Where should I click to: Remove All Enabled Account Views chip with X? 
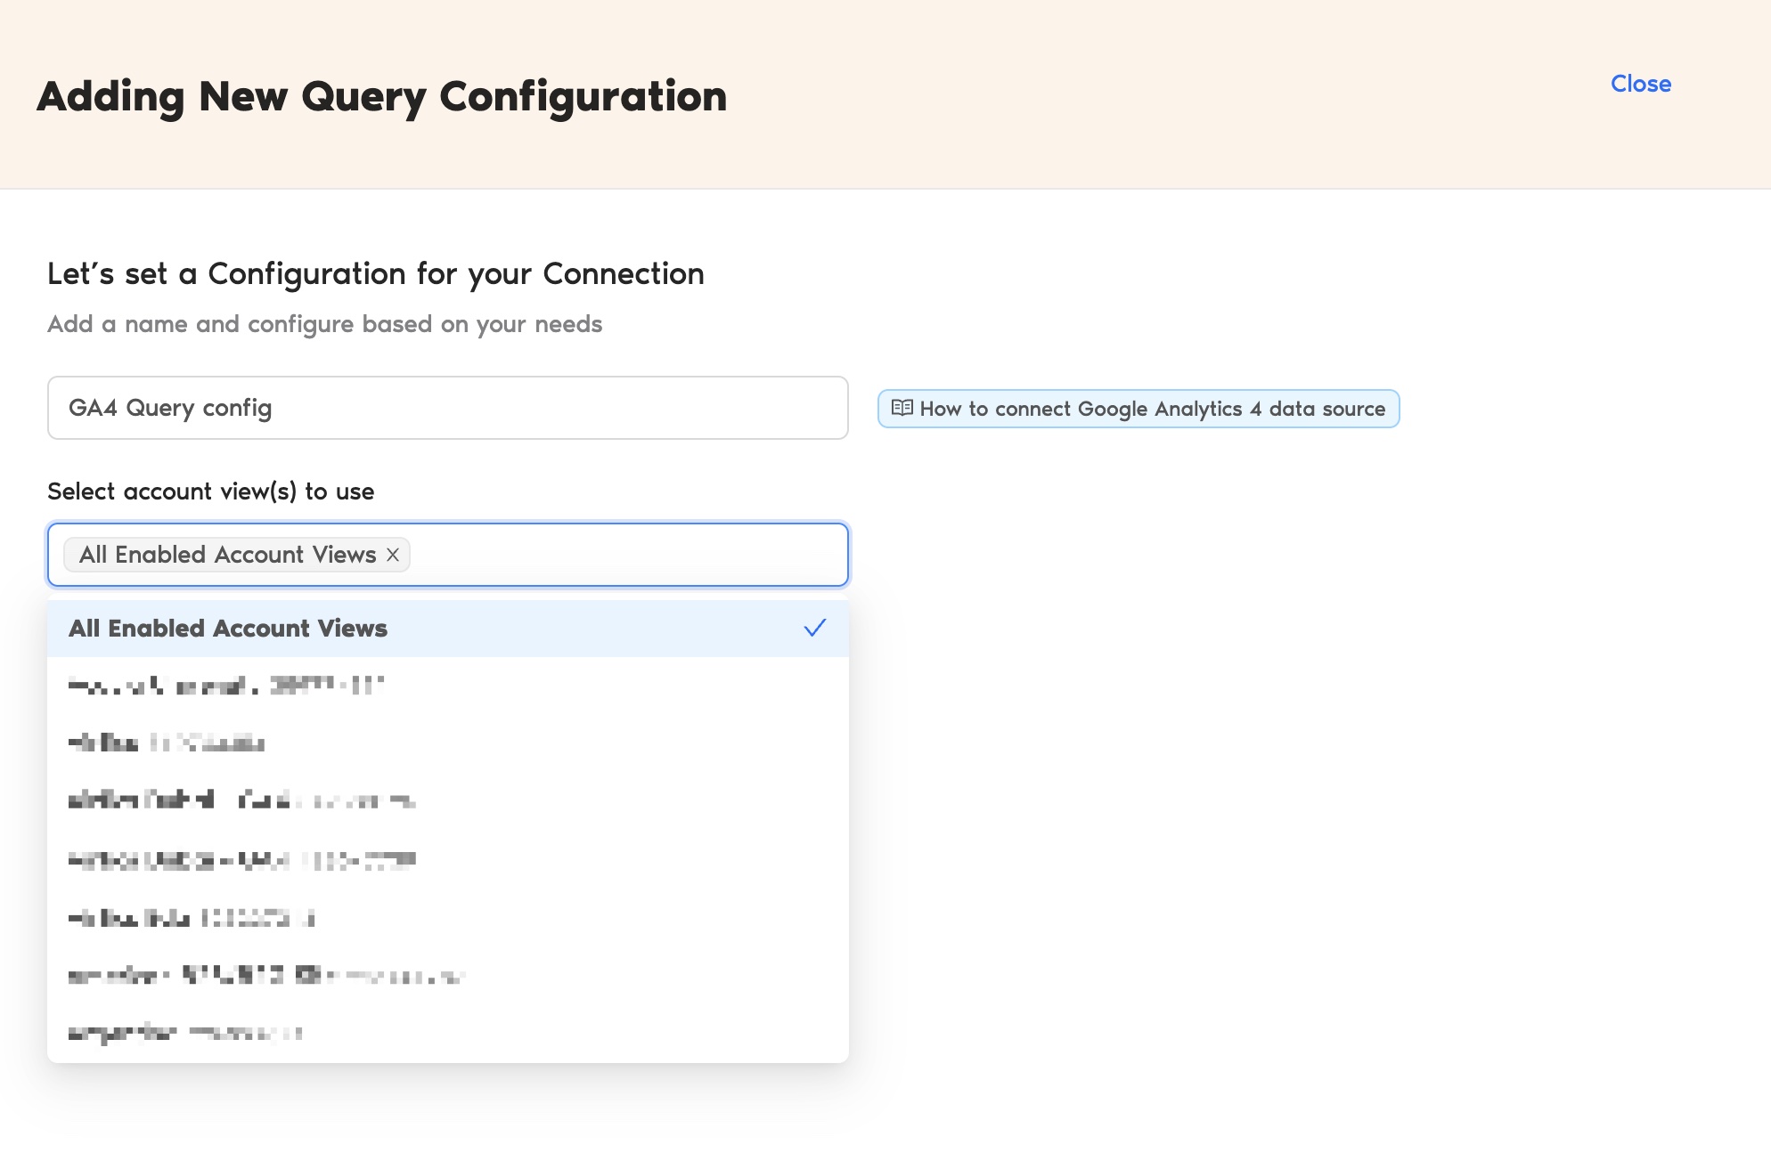[393, 555]
